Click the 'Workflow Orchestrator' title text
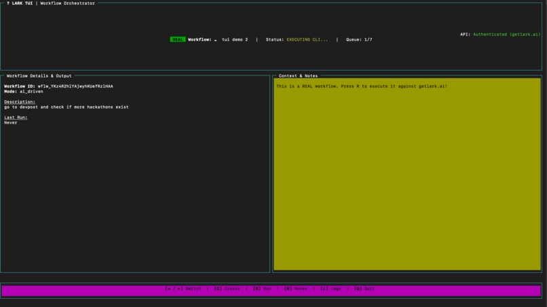The image size is (547, 307). (x=67, y=3)
